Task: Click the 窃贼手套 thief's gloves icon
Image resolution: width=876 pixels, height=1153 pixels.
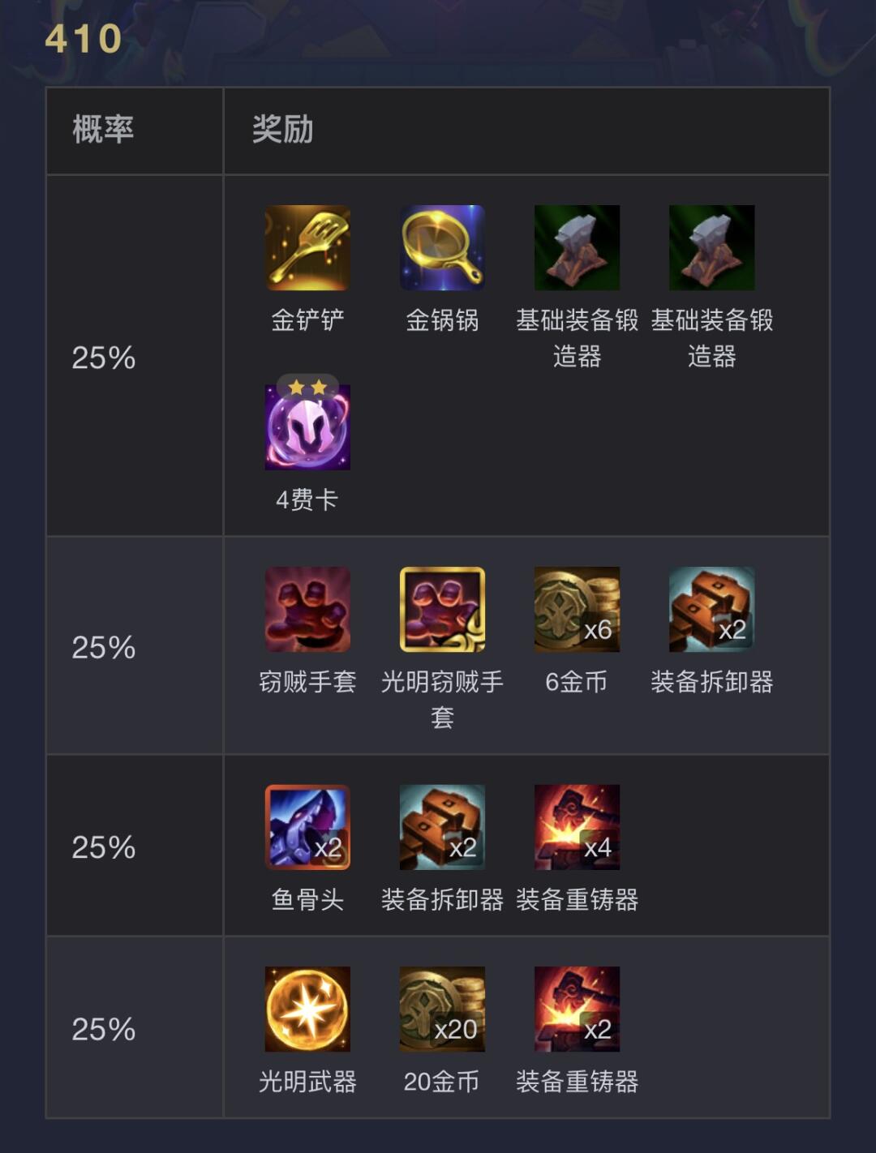Action: click(307, 609)
